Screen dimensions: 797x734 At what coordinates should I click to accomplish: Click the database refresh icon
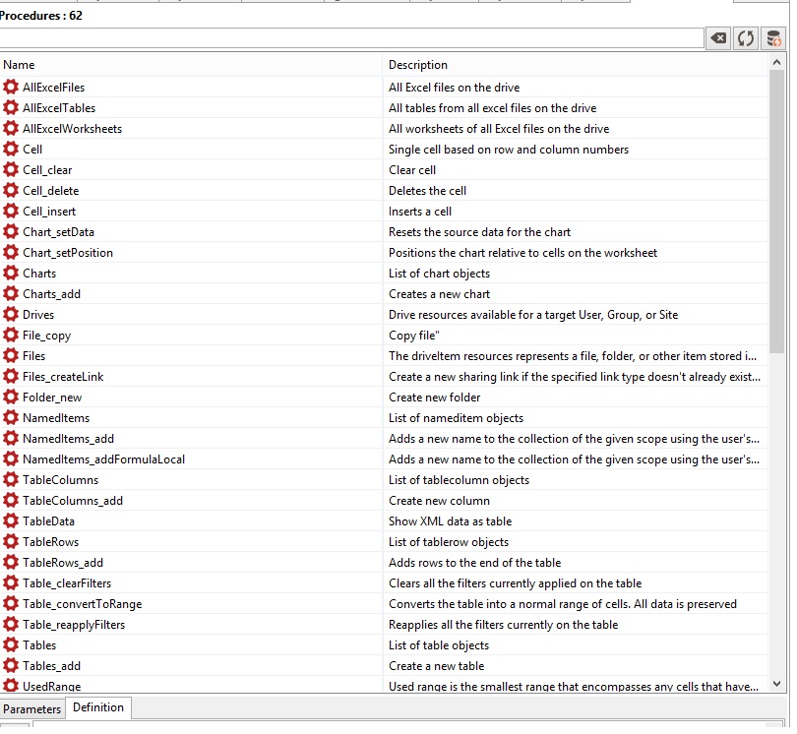(x=773, y=38)
